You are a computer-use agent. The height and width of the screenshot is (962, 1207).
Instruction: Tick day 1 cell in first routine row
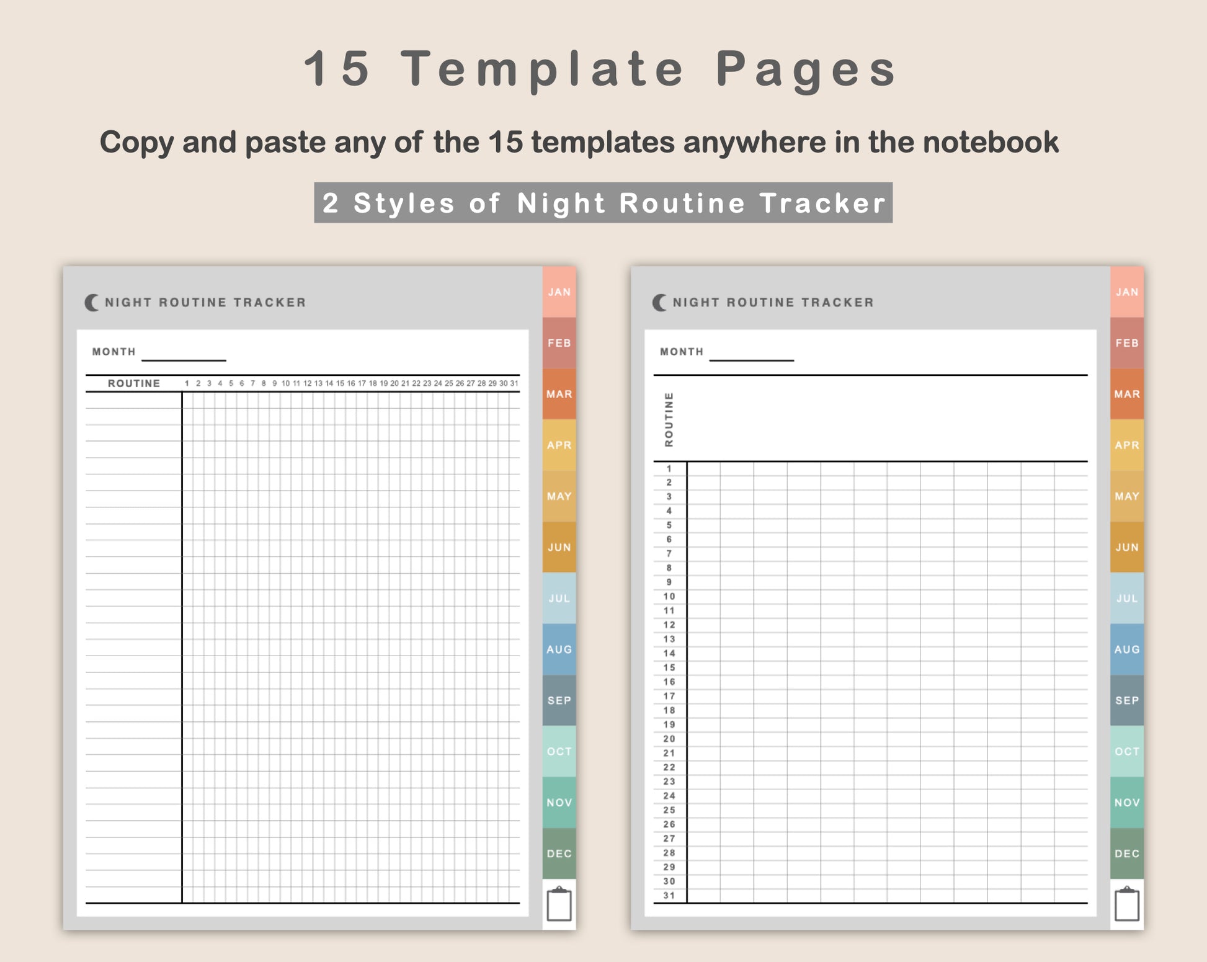pyautogui.click(x=187, y=400)
